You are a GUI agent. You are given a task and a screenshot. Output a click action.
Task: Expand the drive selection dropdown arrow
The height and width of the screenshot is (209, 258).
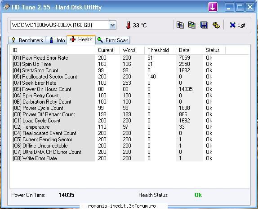[x=112, y=25]
